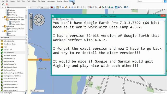Click the stop button on playback toolbar
Viewport: 167px width, 94px height.
[5, 7]
